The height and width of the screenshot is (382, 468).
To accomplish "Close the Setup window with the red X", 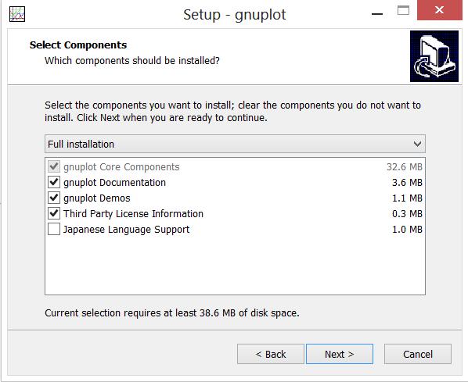I will click(439, 10).
